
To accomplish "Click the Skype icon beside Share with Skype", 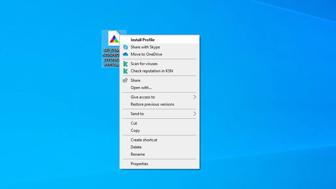I will (126, 47).
